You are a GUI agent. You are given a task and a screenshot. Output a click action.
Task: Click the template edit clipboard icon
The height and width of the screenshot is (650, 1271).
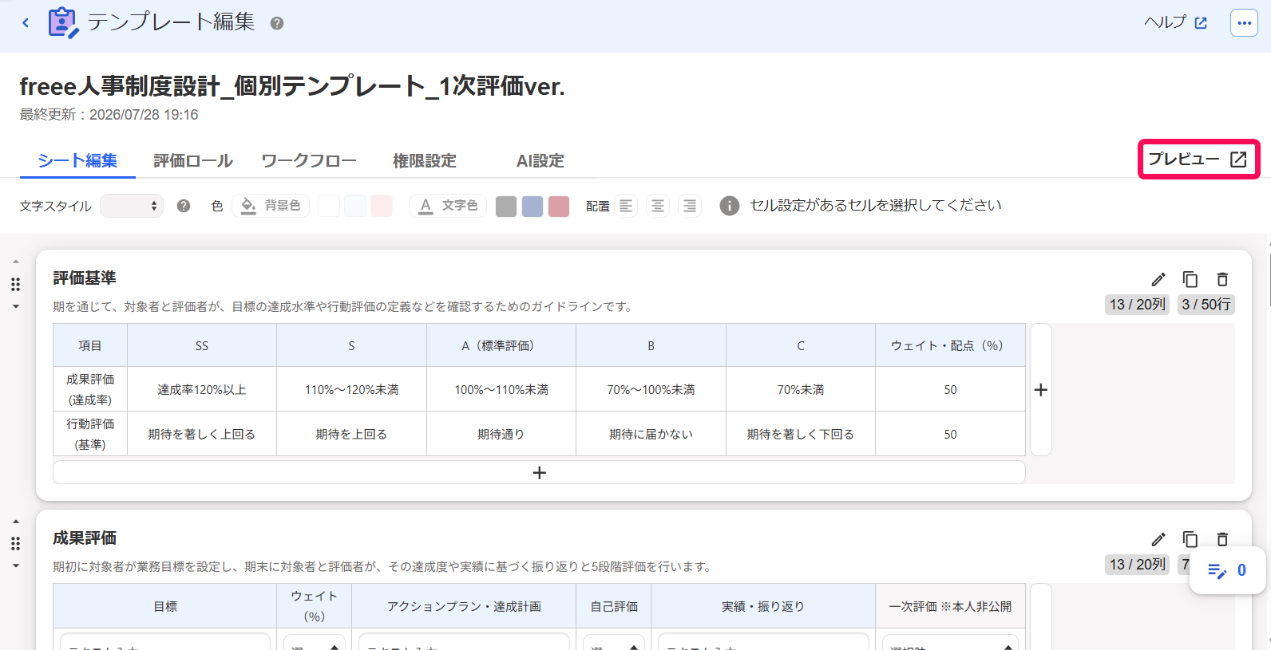(x=63, y=22)
